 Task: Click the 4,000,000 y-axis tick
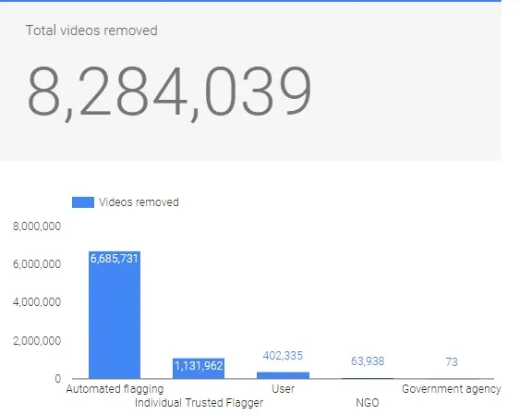pyautogui.click(x=37, y=302)
